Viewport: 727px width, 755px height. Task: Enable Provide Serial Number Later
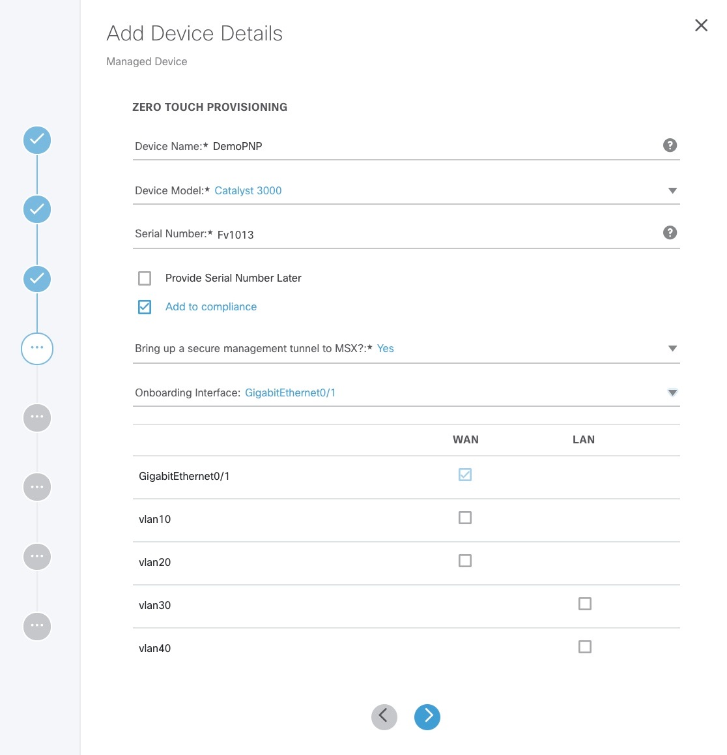[144, 278]
